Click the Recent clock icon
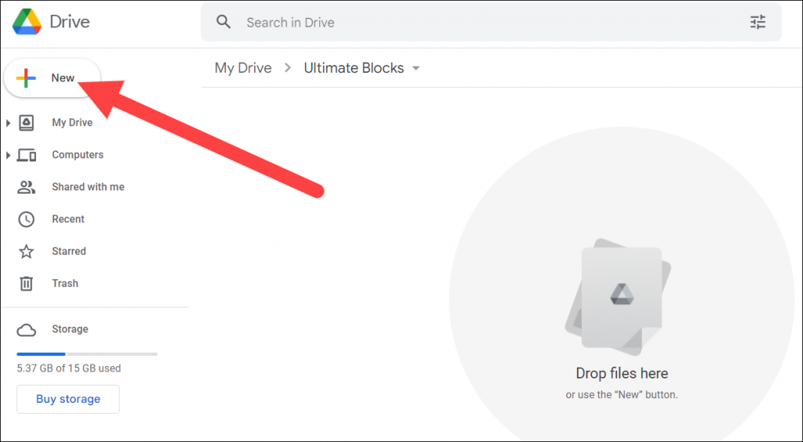This screenshot has width=803, height=442. click(x=27, y=219)
